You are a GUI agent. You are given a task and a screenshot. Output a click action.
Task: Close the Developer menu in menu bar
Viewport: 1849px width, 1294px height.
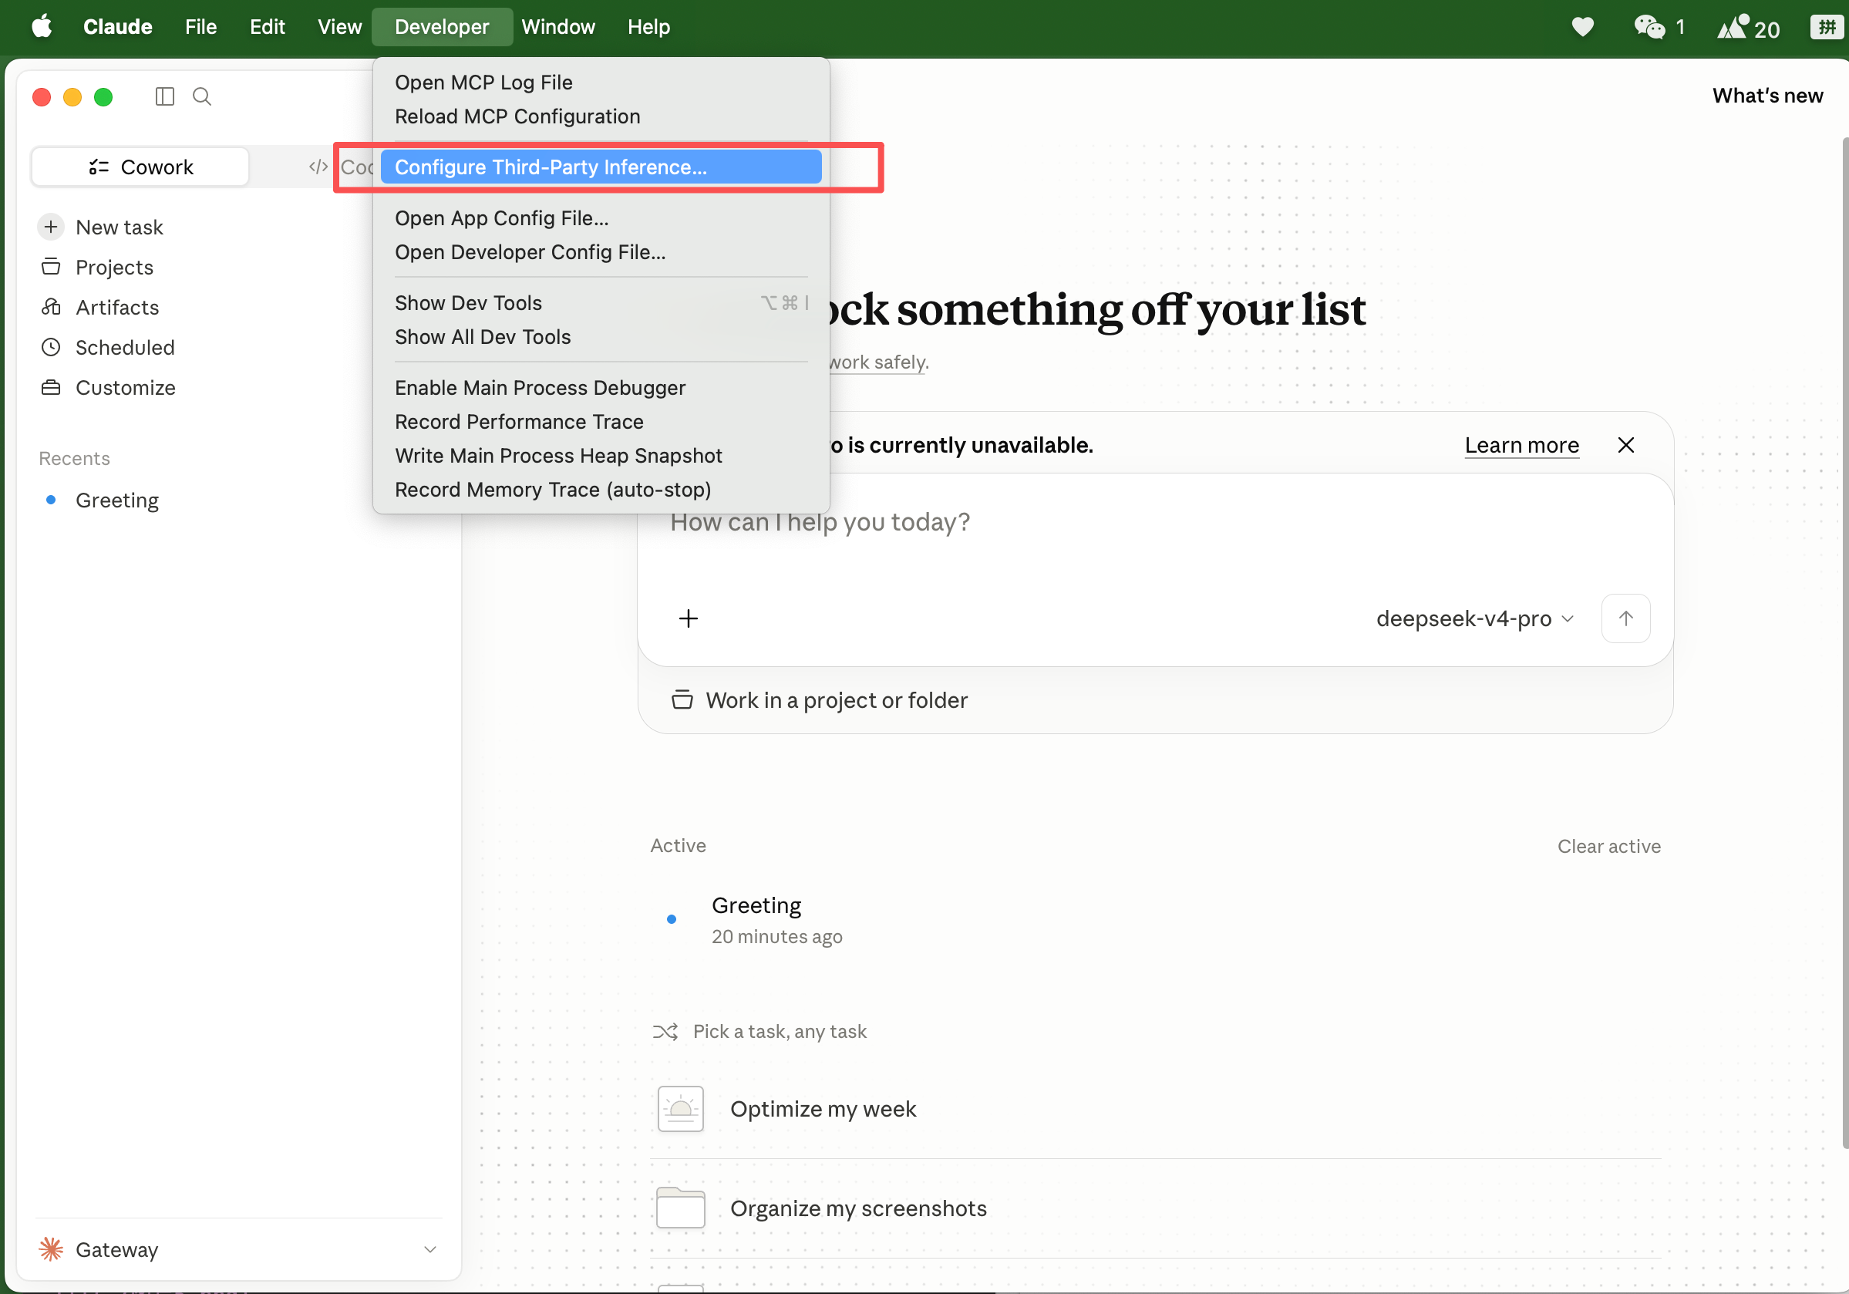pyautogui.click(x=442, y=26)
